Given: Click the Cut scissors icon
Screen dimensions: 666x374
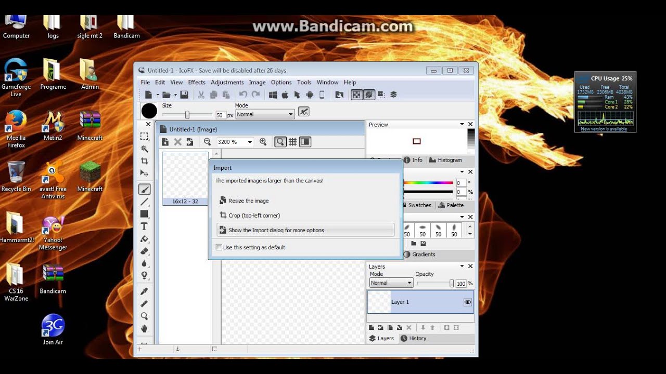Looking at the screenshot, I should click(x=201, y=95).
